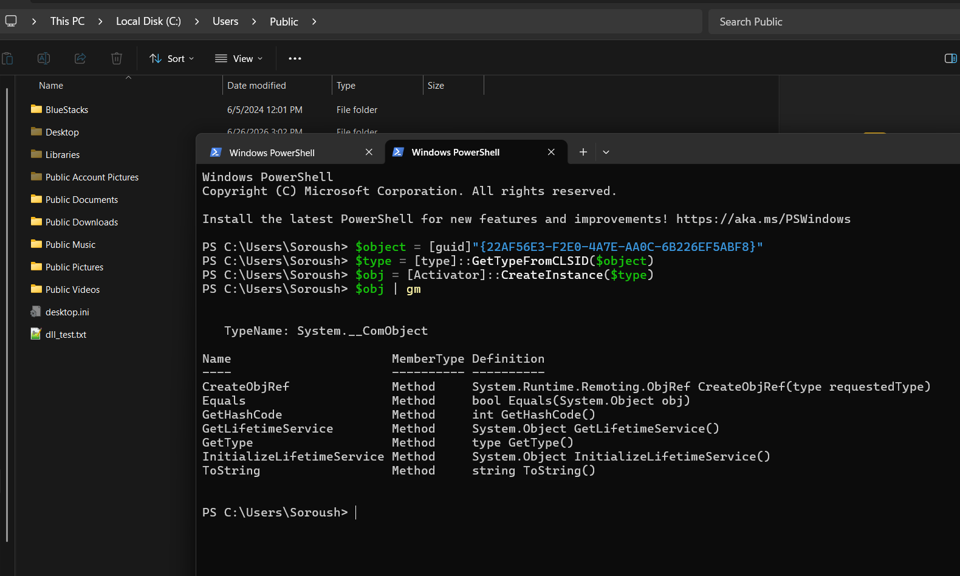The width and height of the screenshot is (960, 576).
Task: Open a new terminal tab with plus button
Action: click(583, 152)
